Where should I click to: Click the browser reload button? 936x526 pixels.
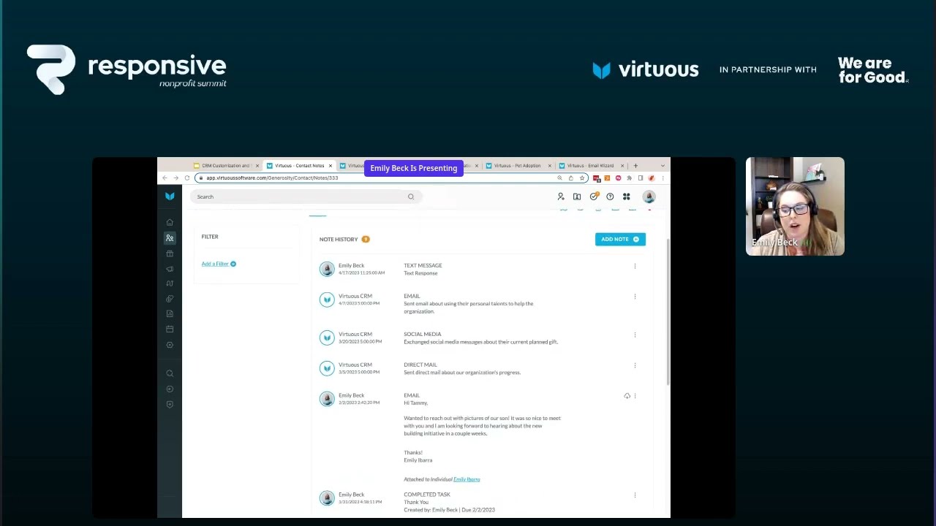pos(187,178)
